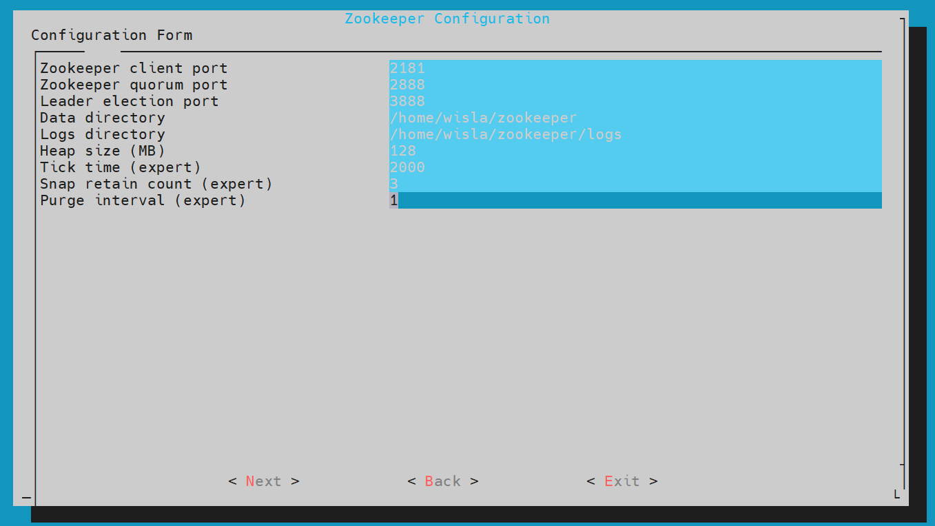This screenshot has width=935, height=526.
Task: Select the Next button
Action: click(x=264, y=481)
